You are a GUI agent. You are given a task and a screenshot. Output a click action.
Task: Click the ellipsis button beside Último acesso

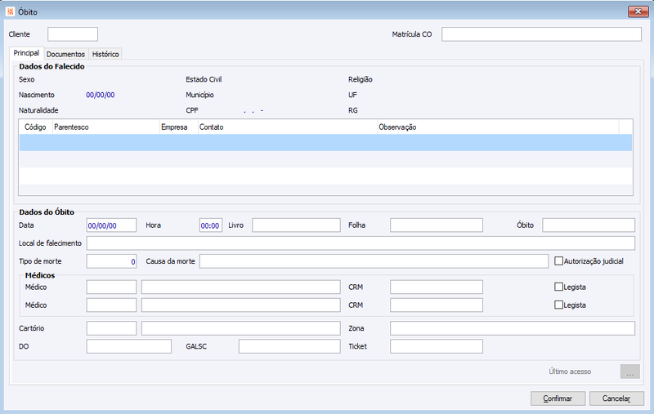click(x=629, y=372)
